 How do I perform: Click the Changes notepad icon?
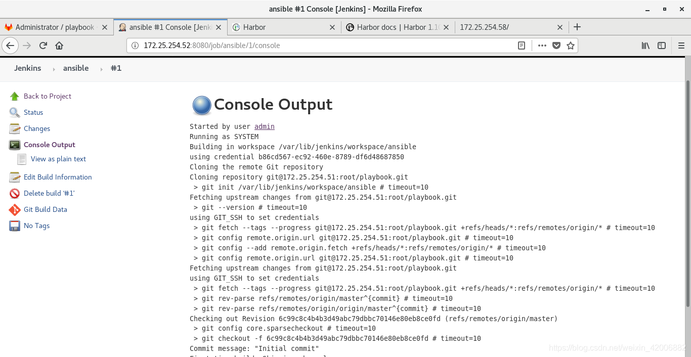click(x=15, y=128)
